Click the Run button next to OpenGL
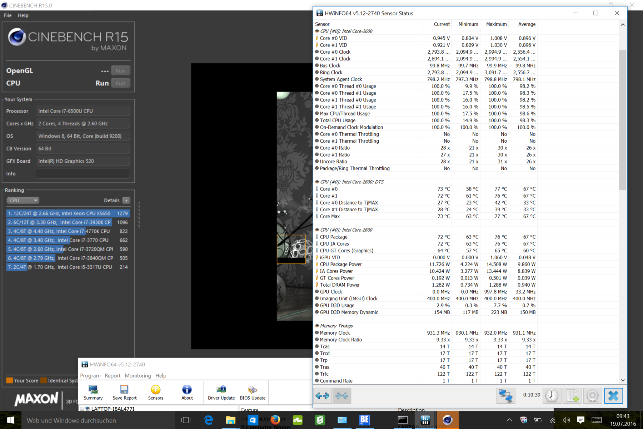Image resolution: width=643 pixels, height=429 pixels. 120,71
